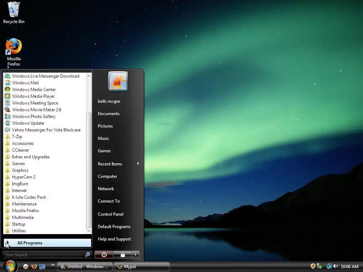Lock the computer with the padlock button
This screenshot has width=363, height=272.
point(122,254)
